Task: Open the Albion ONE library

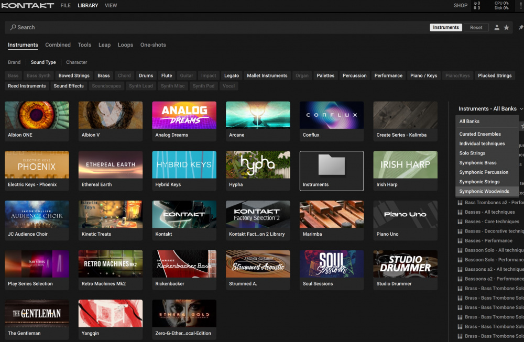Action: [x=37, y=121]
